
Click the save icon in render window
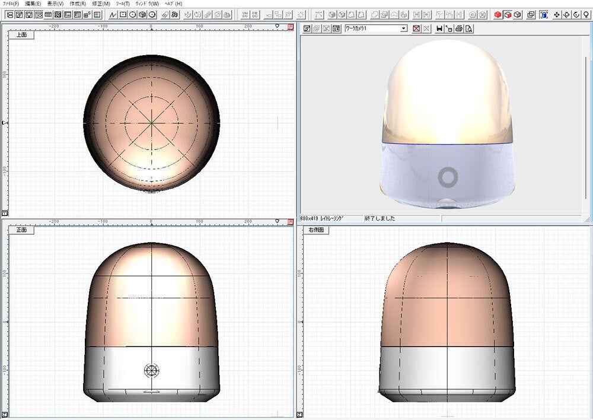(439, 28)
